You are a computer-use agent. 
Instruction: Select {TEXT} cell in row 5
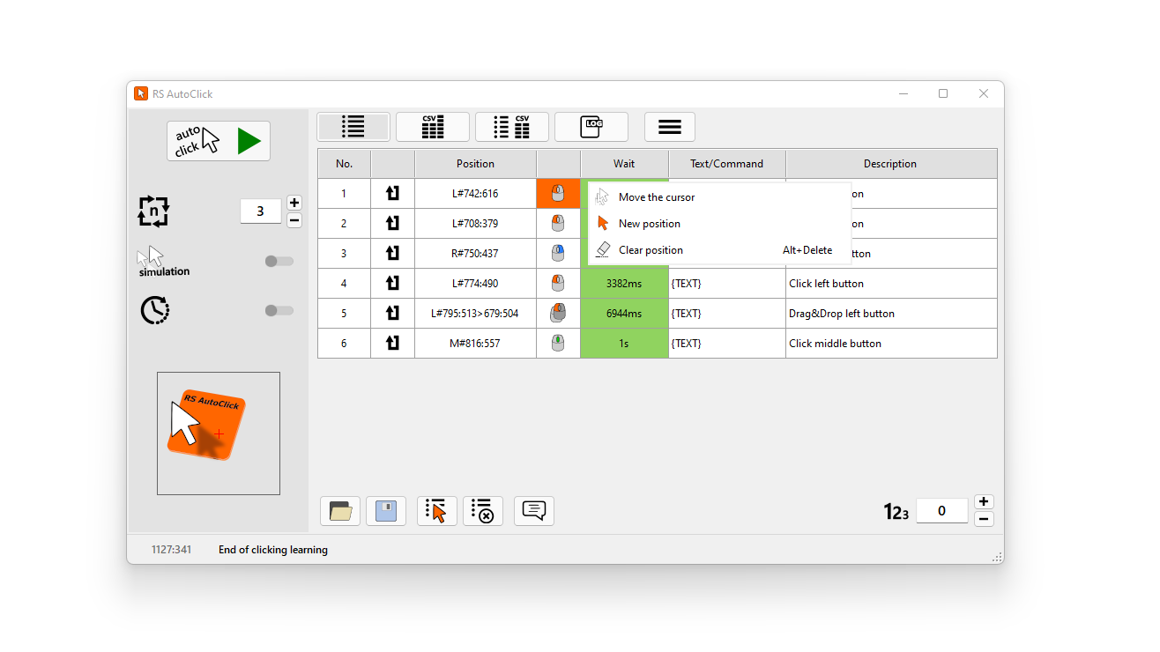pos(727,314)
